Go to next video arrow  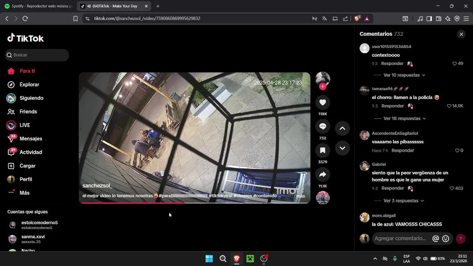tap(342, 148)
